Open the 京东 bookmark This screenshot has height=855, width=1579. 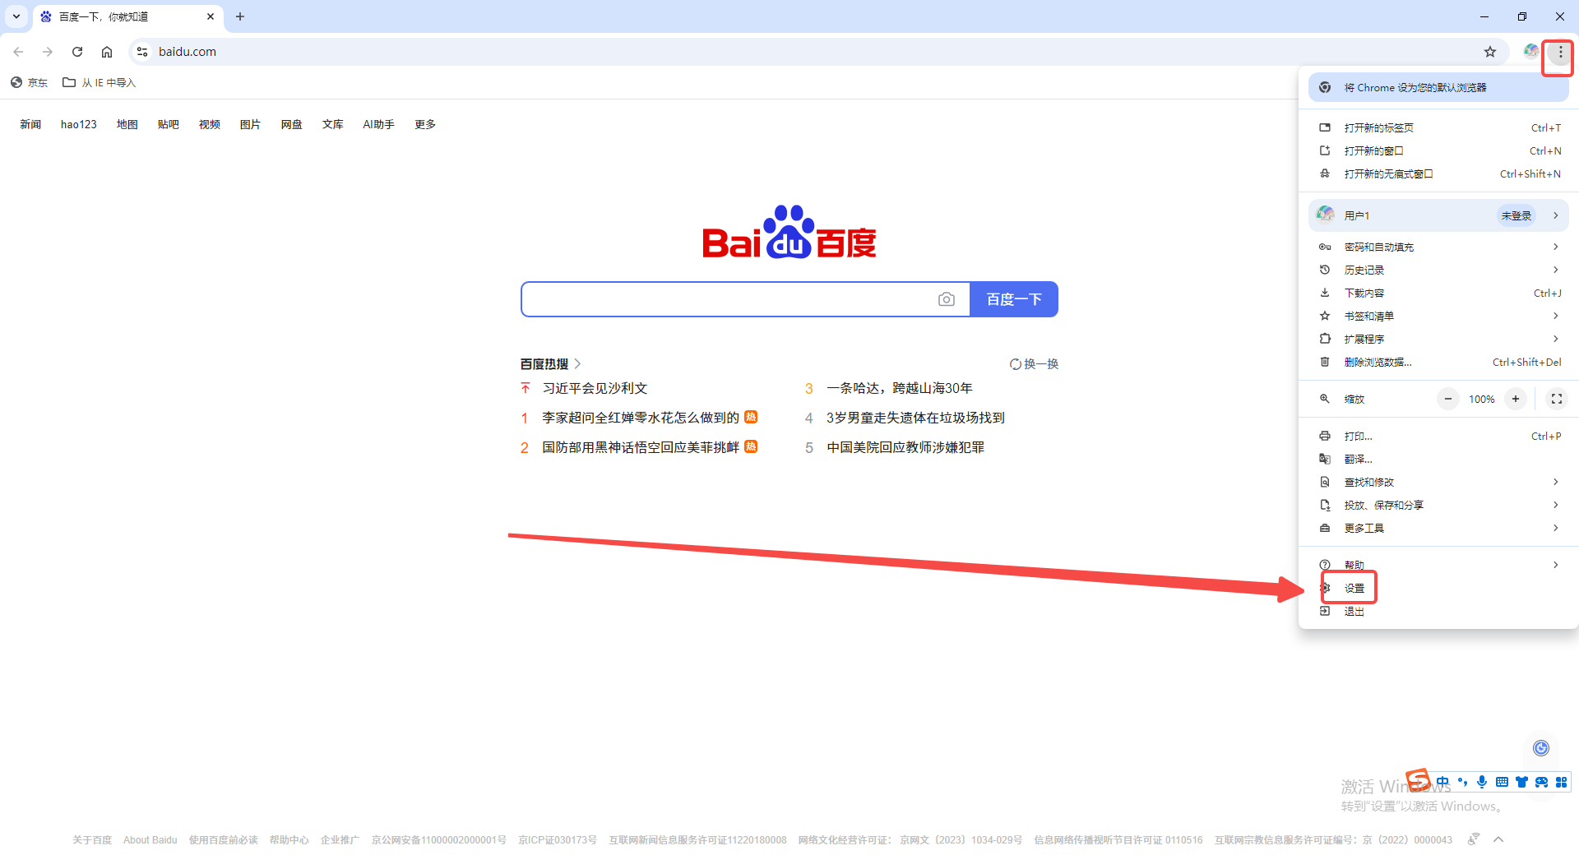(x=29, y=82)
